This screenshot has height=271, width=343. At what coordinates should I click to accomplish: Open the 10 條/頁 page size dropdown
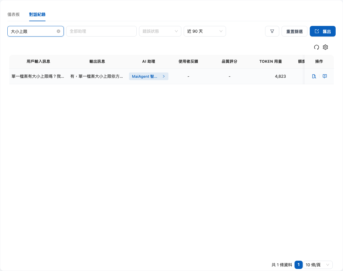point(318,265)
